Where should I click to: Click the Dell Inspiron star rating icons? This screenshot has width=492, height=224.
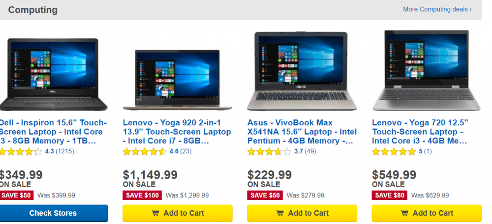click(21, 152)
